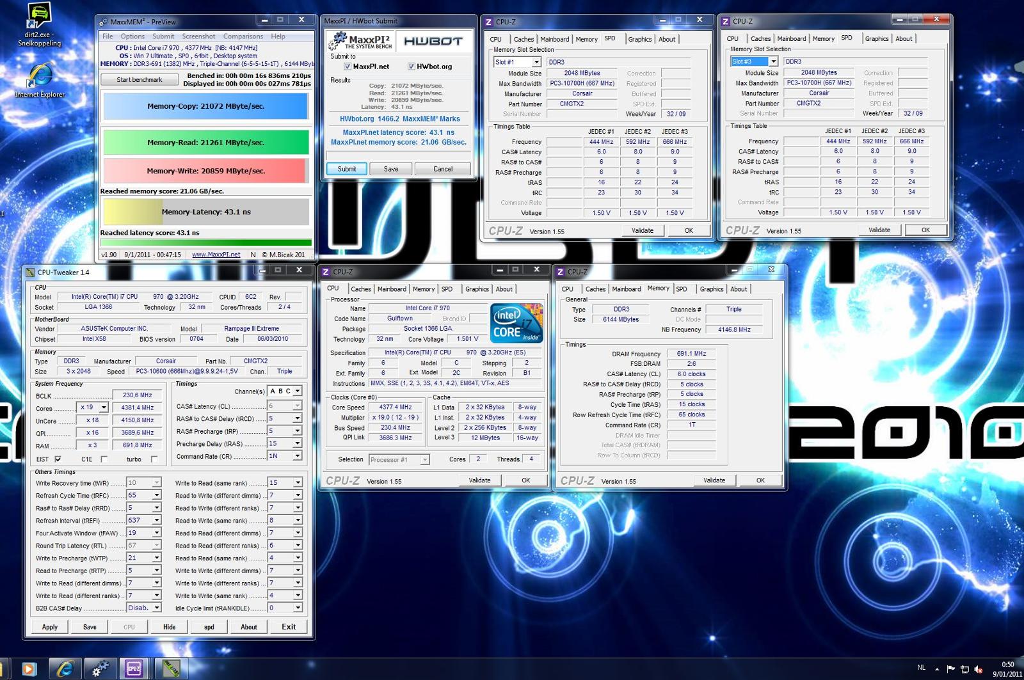Click the CPU-Tweaker title bar icon

tap(30, 273)
